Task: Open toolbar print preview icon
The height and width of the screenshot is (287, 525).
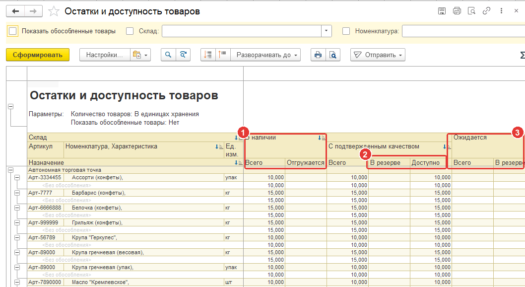Action: click(x=333, y=55)
